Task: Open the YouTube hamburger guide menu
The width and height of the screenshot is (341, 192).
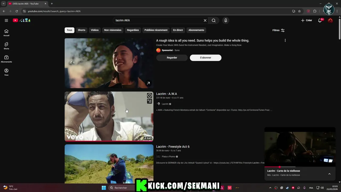Action: [6, 20]
